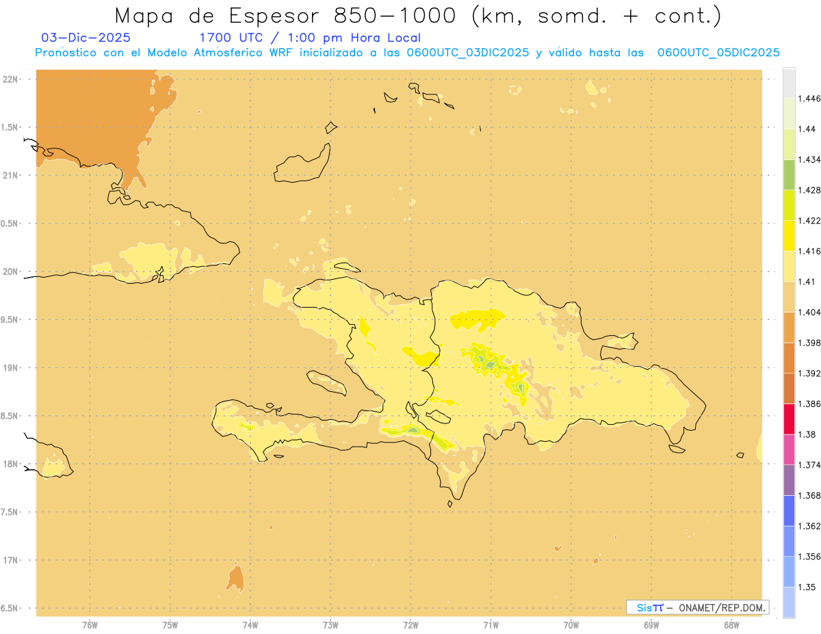Click the 70W longitude label
Viewport: 821px width, 634px height.
[x=571, y=624]
